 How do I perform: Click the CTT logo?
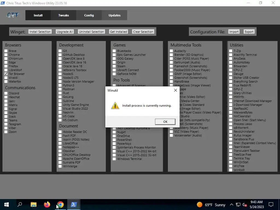(x=13, y=15)
